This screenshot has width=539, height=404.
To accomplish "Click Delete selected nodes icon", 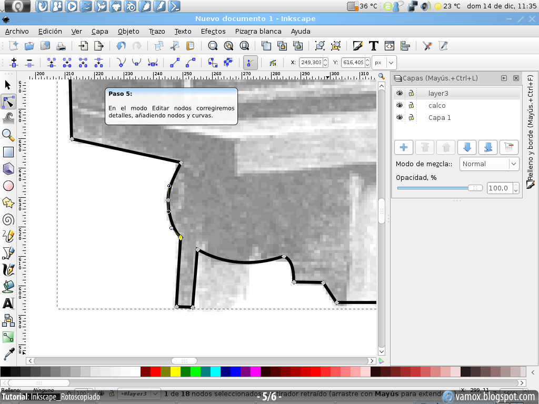I will tap(29, 63).
